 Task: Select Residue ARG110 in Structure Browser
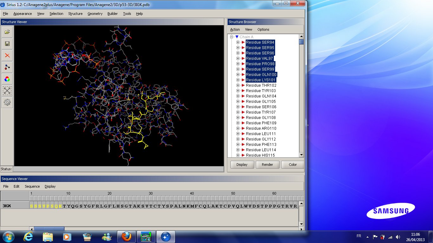(261, 128)
